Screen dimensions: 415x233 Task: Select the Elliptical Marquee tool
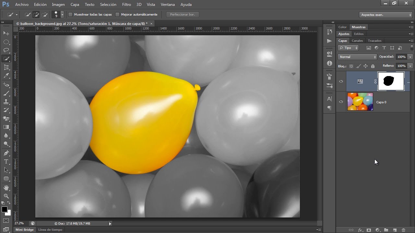coord(6,42)
